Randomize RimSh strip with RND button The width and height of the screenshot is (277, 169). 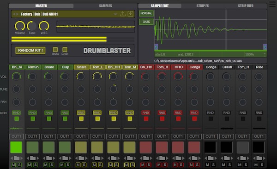[x=32, y=113]
